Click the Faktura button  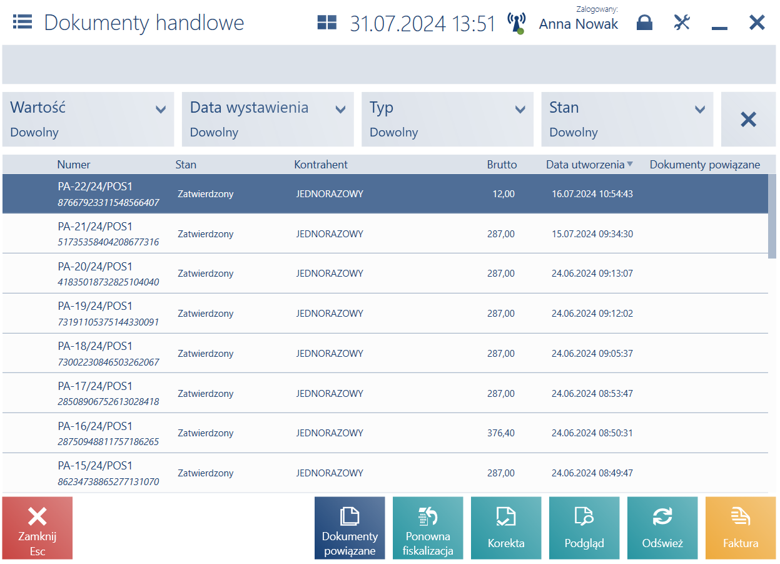click(x=741, y=528)
